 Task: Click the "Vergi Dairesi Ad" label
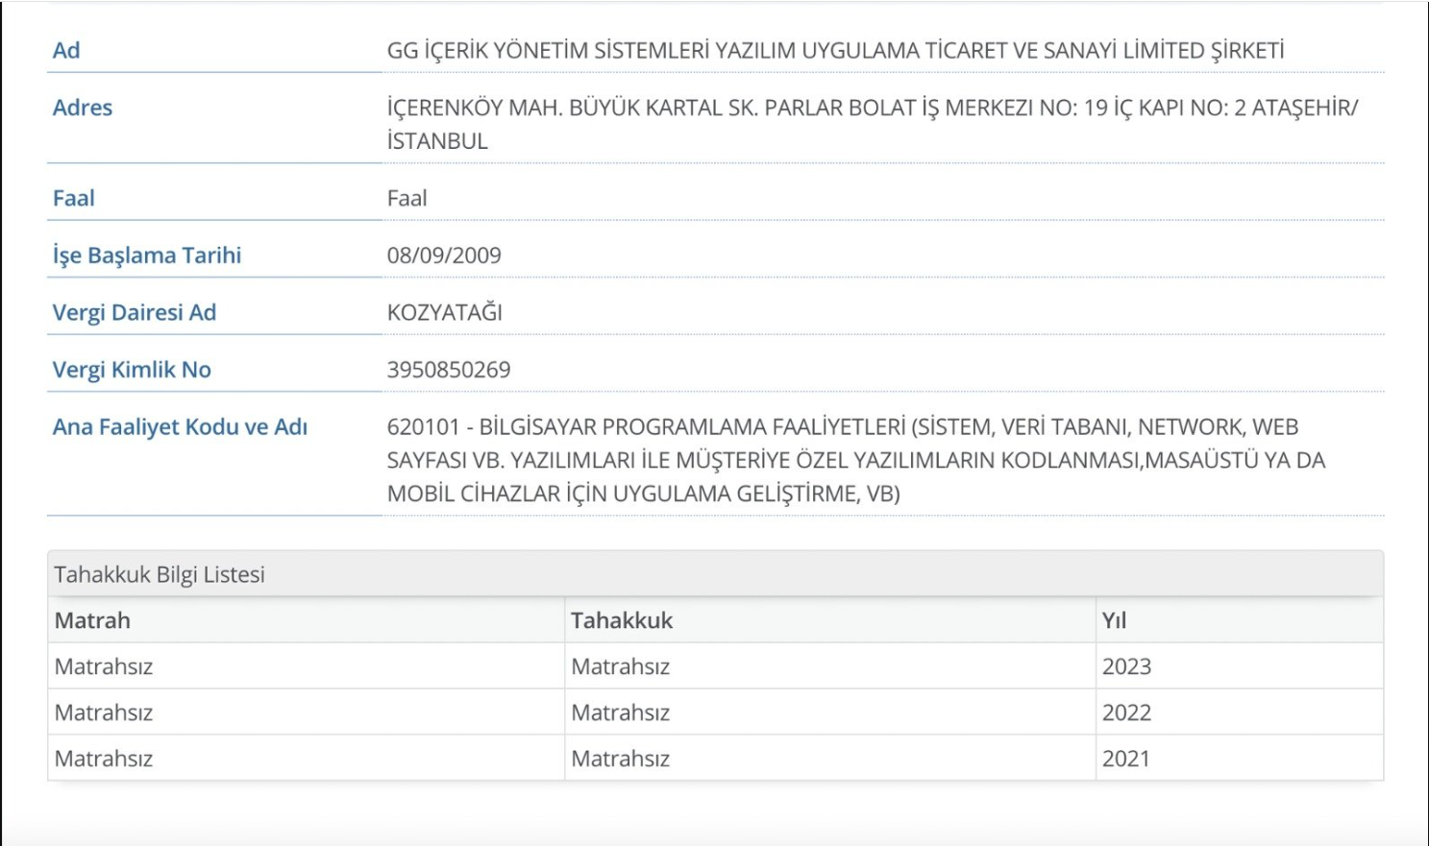[x=135, y=313]
